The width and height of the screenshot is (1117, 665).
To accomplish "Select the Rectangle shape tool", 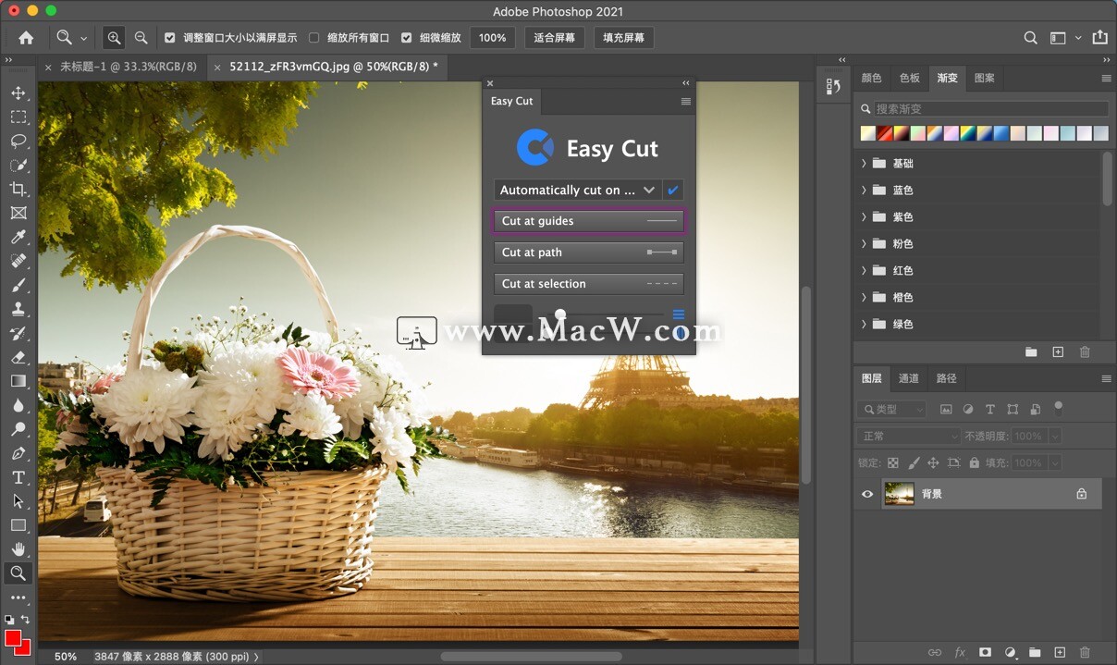I will point(18,525).
